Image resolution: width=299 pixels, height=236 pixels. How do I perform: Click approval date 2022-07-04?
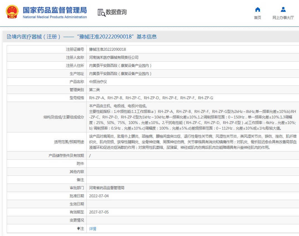[x=99, y=196]
